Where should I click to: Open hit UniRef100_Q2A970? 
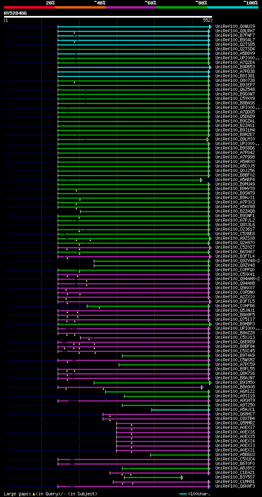tap(235, 243)
